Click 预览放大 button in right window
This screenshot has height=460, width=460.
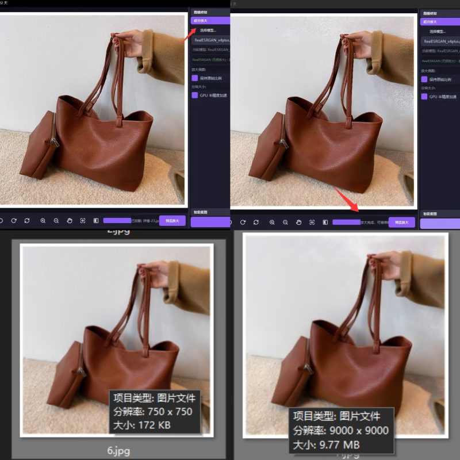[x=401, y=223]
